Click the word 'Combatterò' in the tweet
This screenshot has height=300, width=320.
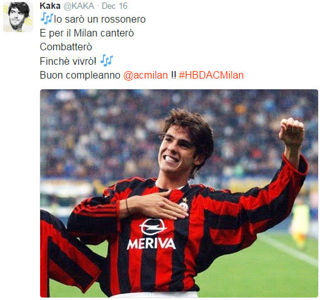[66, 47]
